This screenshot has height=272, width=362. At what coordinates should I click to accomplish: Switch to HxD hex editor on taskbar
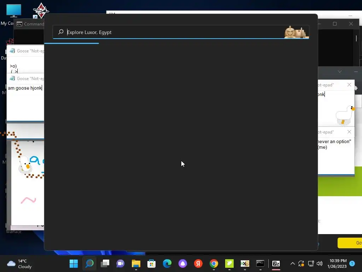[245, 263]
